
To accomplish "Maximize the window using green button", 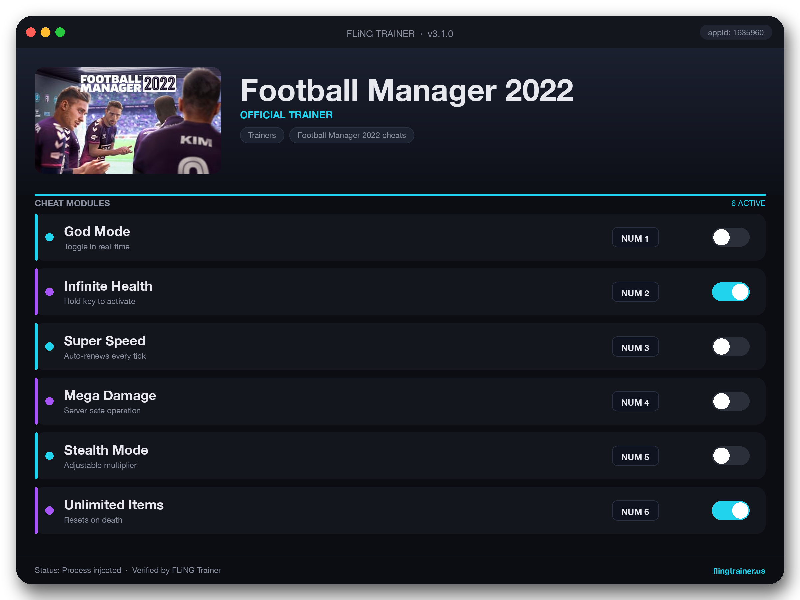I will pyautogui.click(x=60, y=32).
